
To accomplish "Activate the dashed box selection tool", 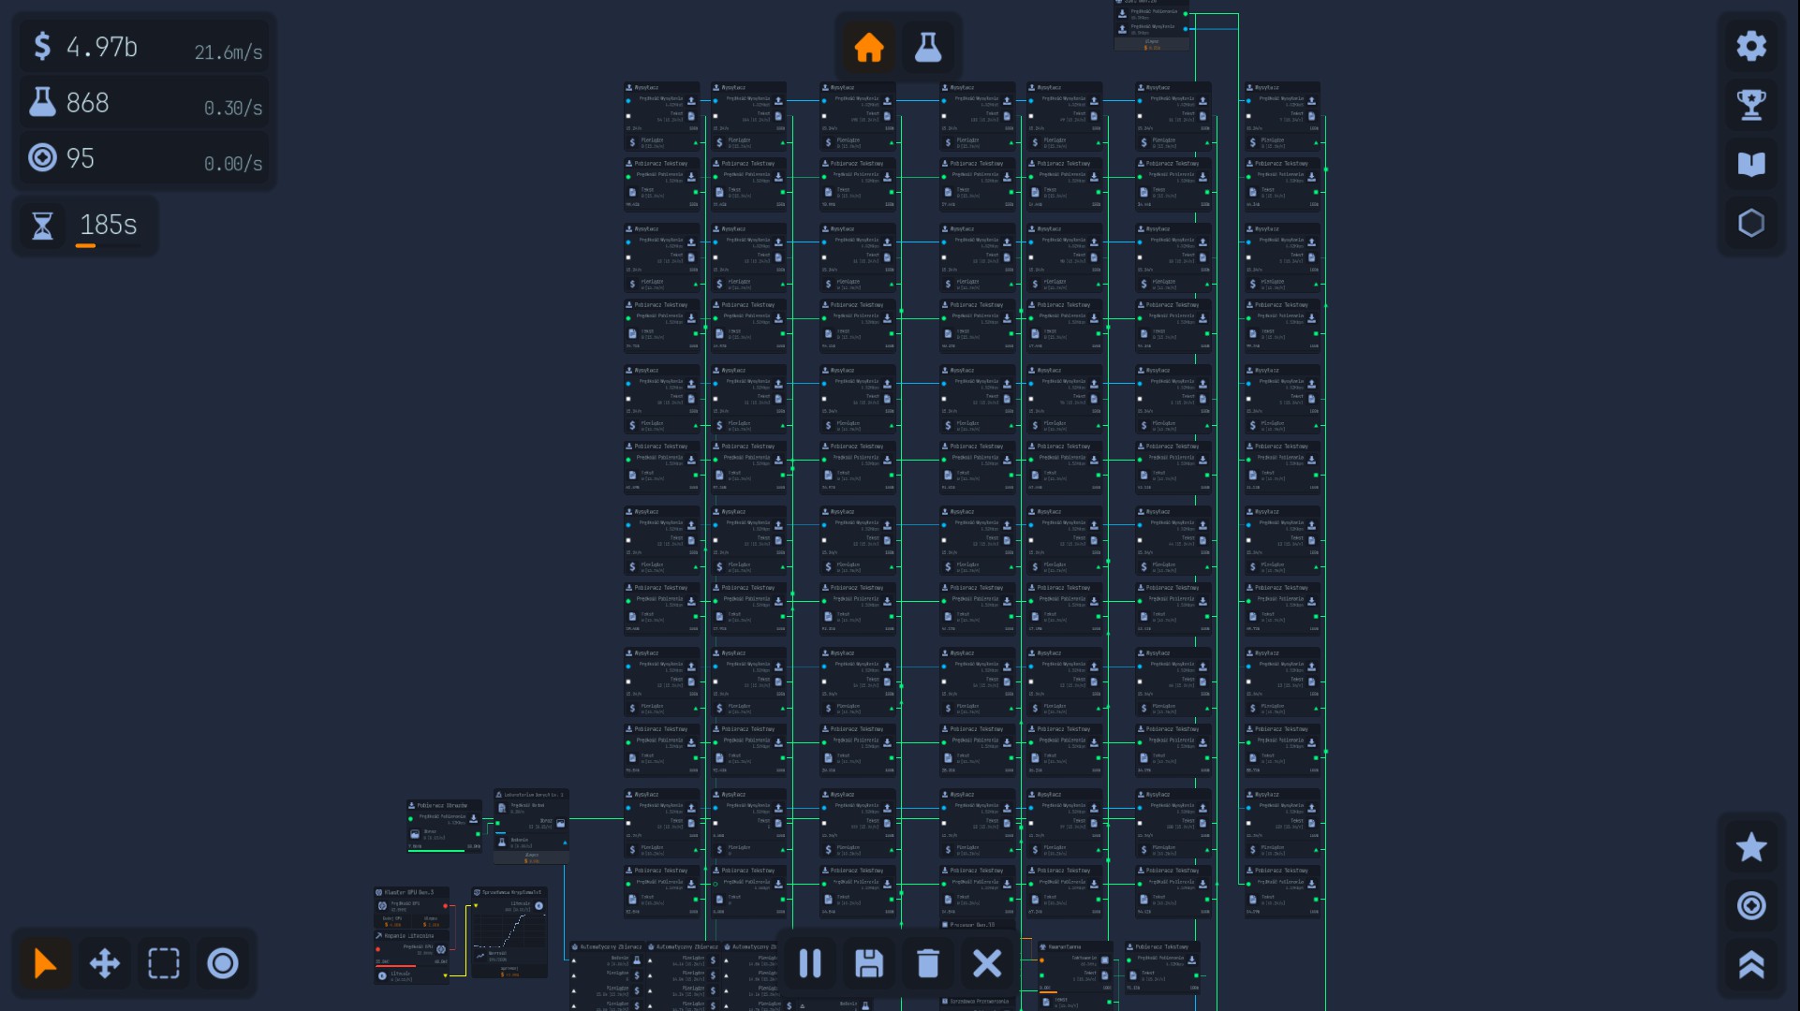I will click(163, 963).
